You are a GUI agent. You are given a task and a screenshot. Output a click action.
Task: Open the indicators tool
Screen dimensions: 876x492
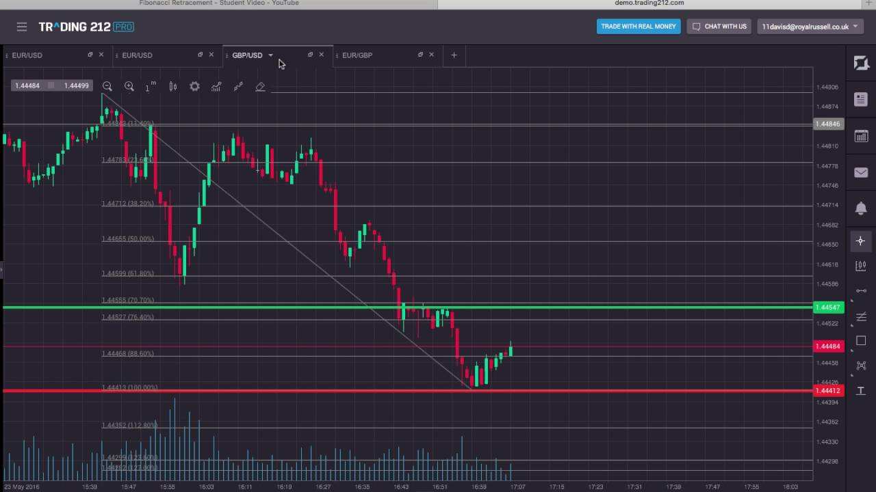click(216, 87)
